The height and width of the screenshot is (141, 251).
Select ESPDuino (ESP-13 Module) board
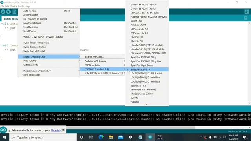[x=147, y=13]
